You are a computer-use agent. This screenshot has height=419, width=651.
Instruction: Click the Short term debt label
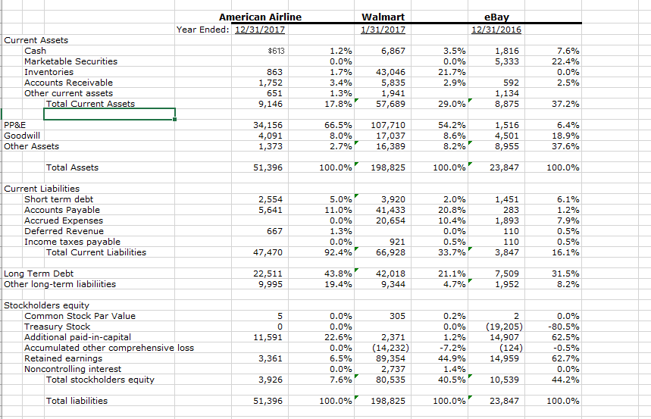click(58, 199)
